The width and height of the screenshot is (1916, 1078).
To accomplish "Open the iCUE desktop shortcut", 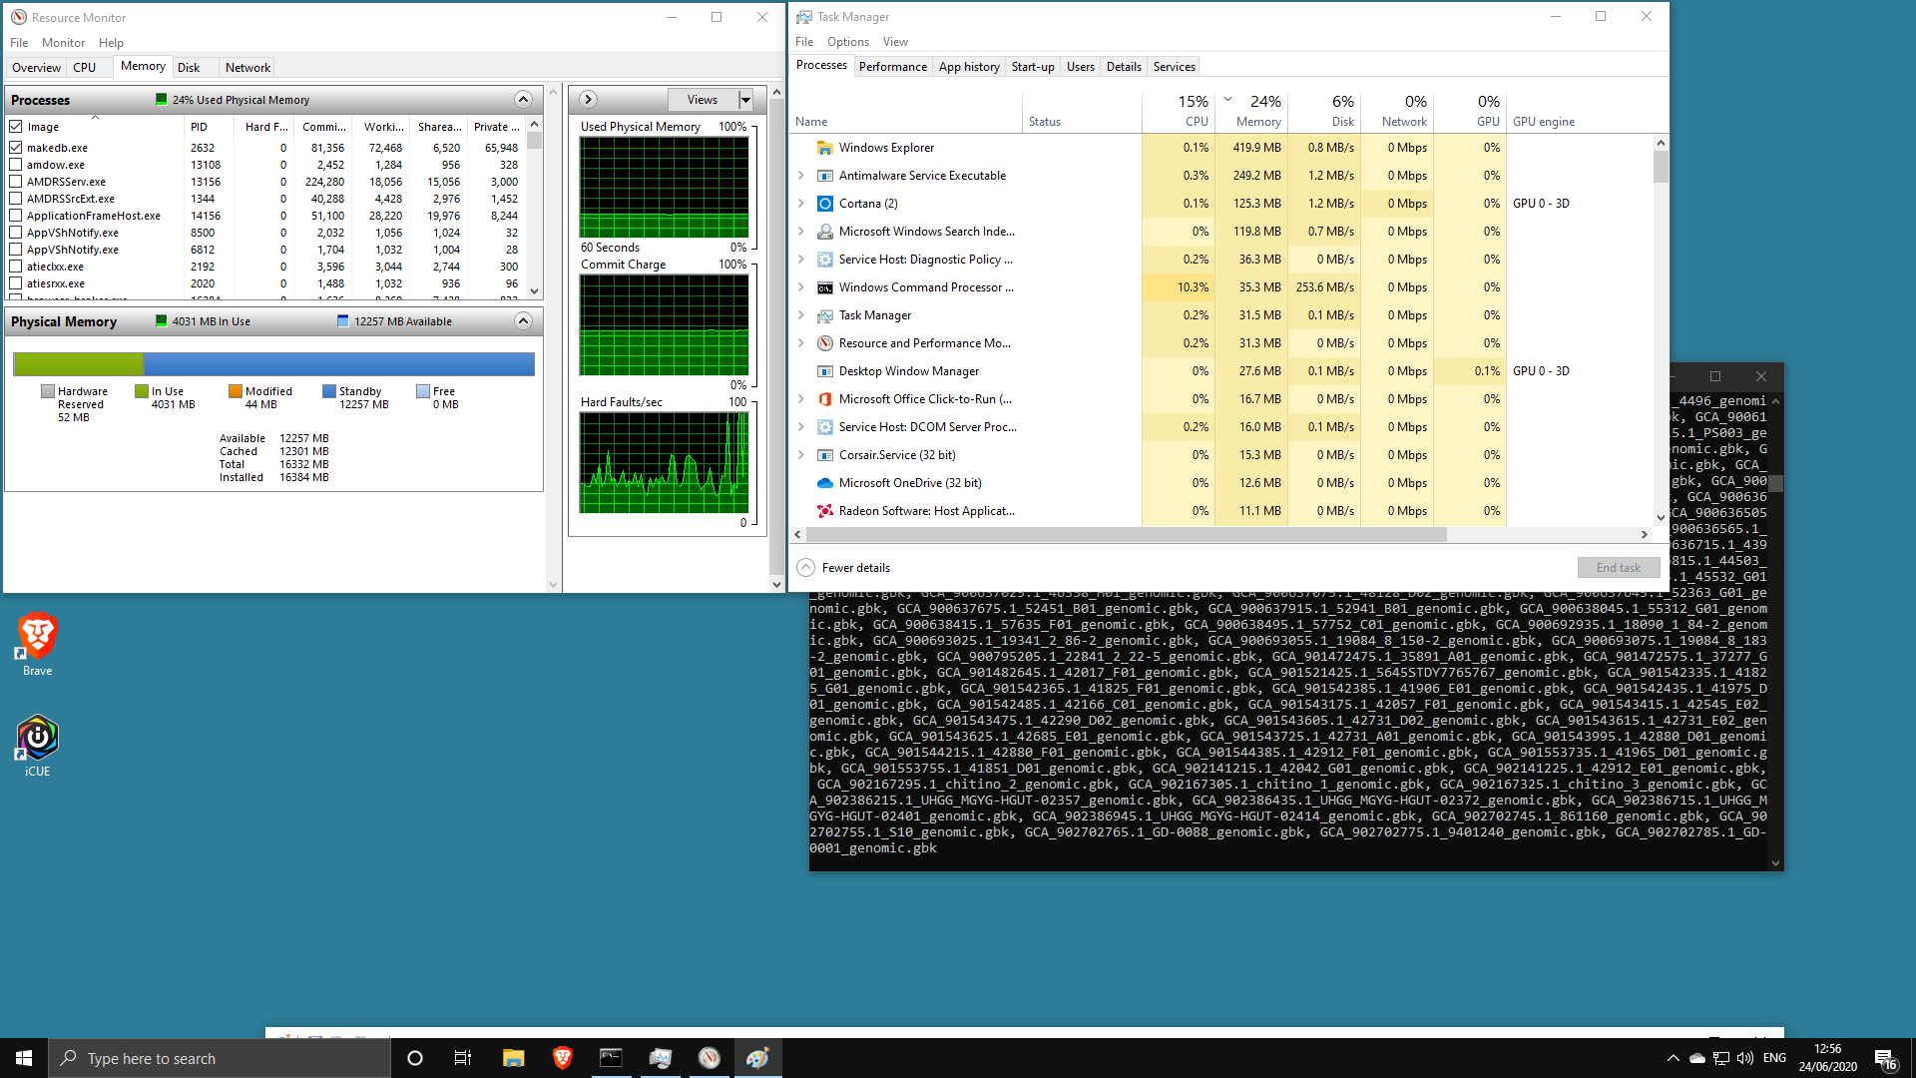I will pyautogui.click(x=37, y=746).
